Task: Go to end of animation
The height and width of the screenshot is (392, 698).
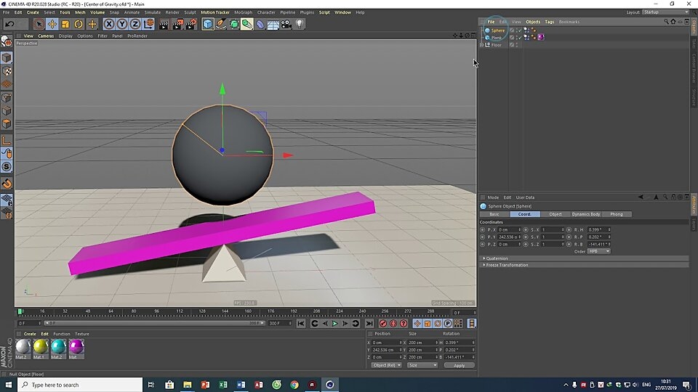Action: click(369, 324)
